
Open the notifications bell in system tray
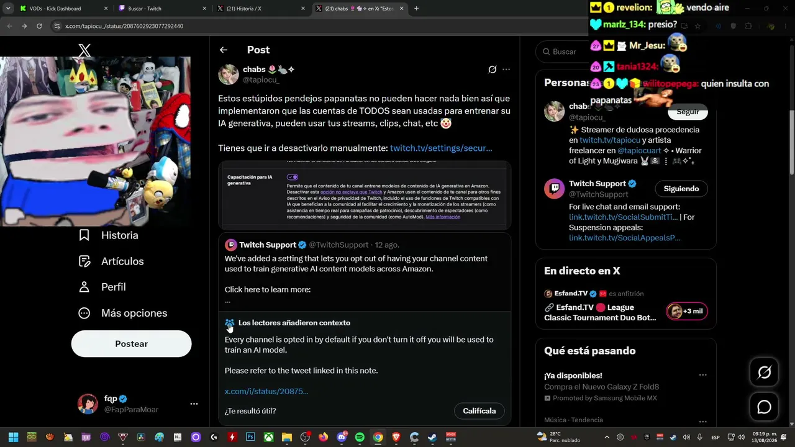(x=784, y=437)
